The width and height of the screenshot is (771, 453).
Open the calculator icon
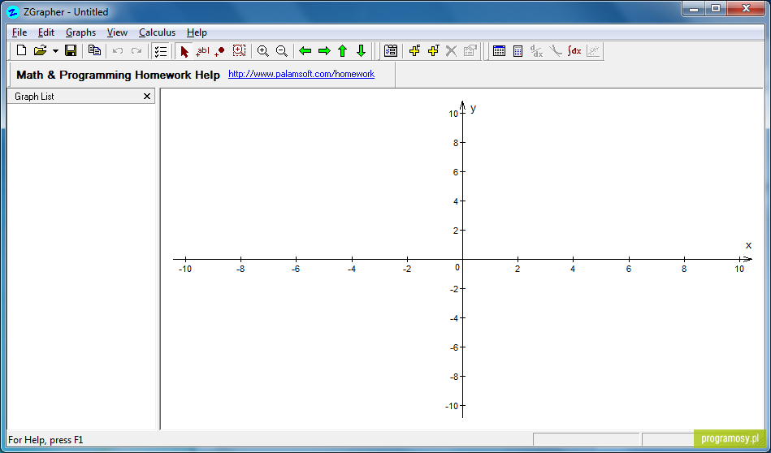coord(518,50)
